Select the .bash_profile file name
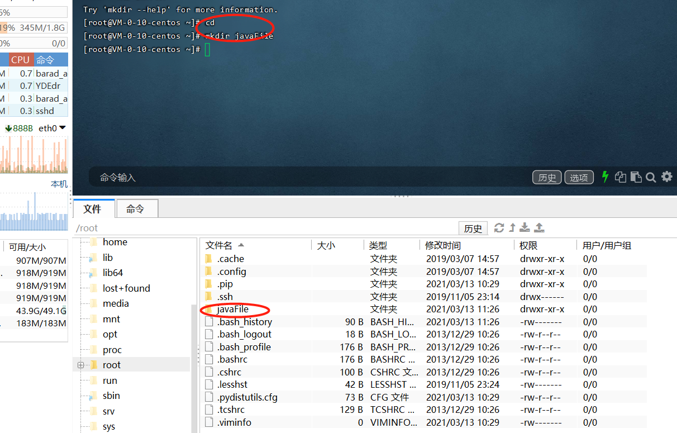This screenshot has height=433, width=677. pos(244,347)
